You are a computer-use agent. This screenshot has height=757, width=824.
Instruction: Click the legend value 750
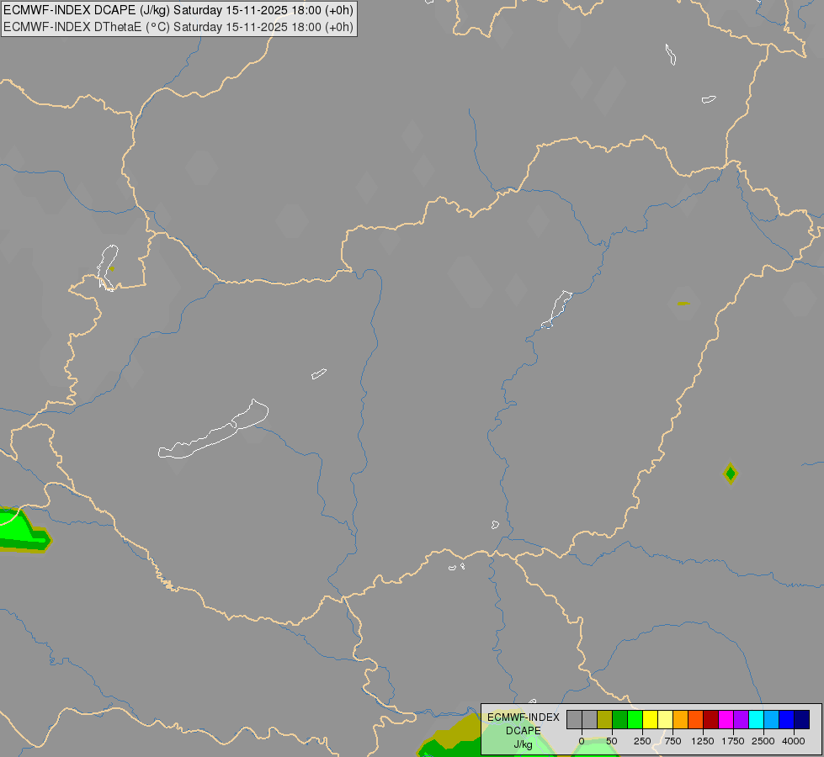(x=672, y=741)
